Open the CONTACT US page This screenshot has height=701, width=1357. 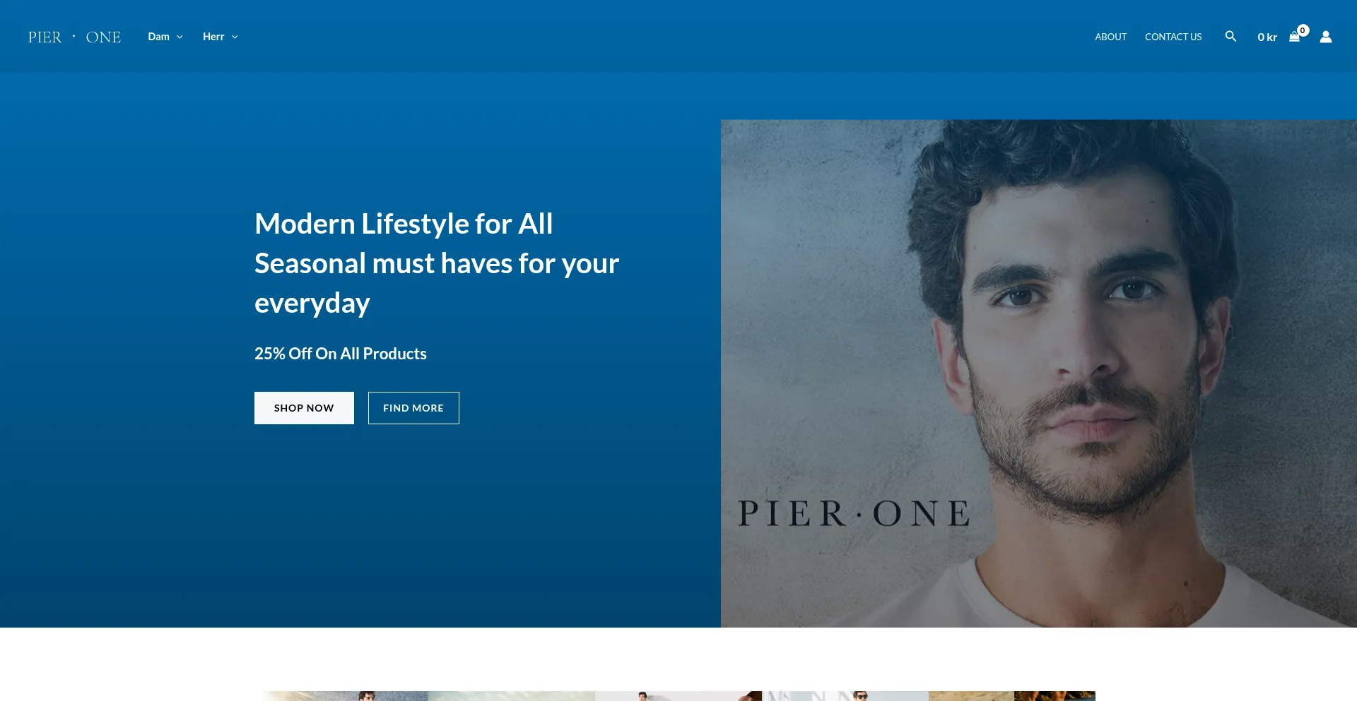click(x=1173, y=37)
